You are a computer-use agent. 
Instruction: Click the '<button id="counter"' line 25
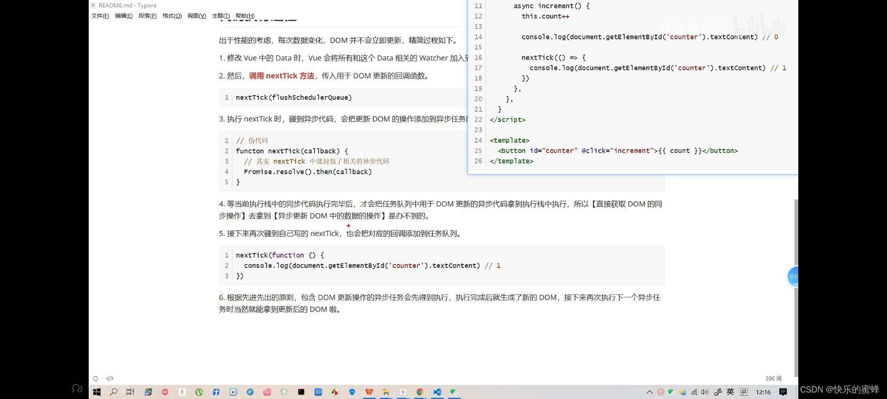tap(618, 151)
